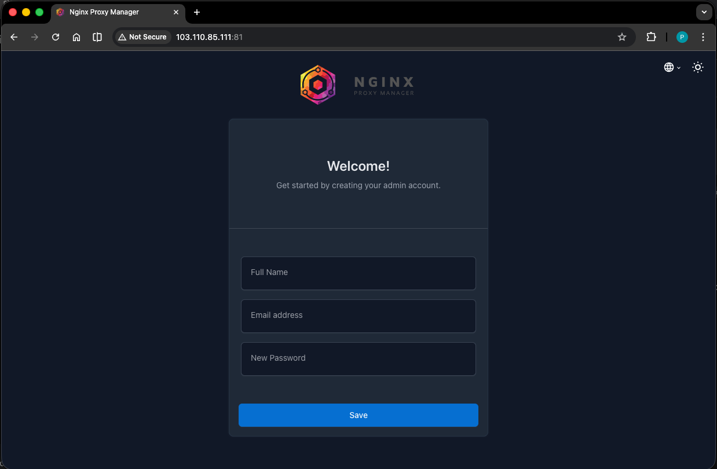
Task: Toggle light theme with the sun icon
Action: [x=698, y=68]
